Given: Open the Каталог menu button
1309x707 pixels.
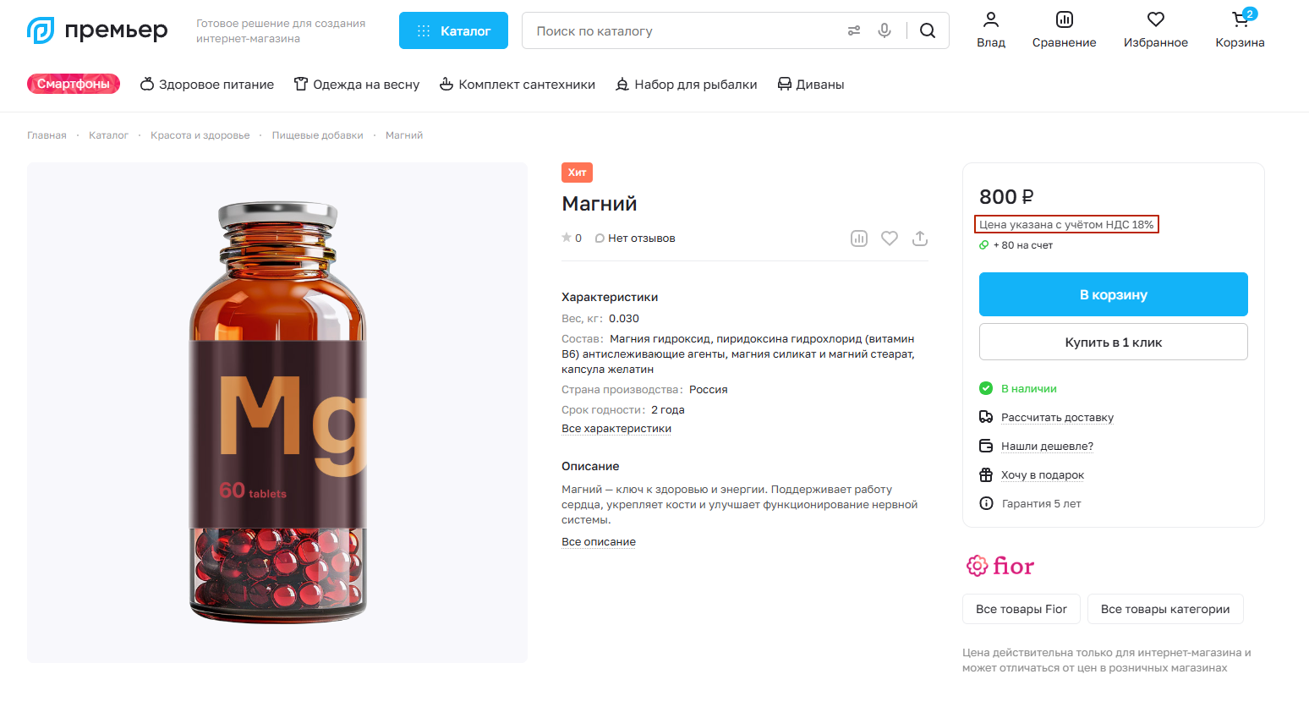Looking at the screenshot, I should click(453, 30).
